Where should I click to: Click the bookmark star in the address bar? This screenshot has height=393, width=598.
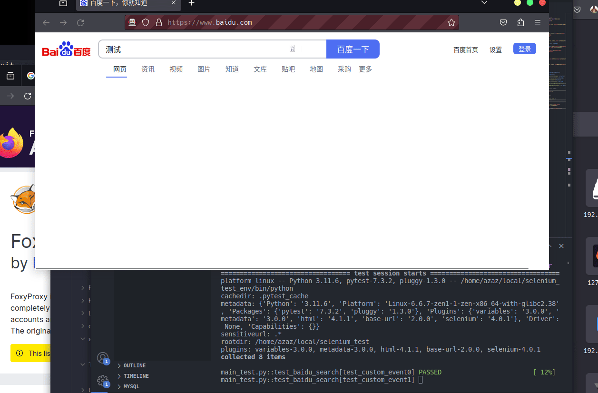click(451, 22)
